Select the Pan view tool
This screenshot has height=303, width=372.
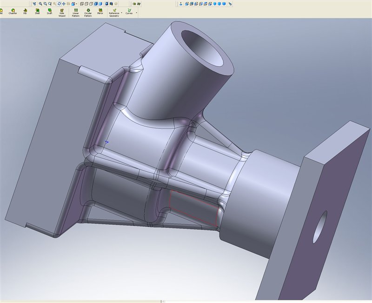click(64, 3)
